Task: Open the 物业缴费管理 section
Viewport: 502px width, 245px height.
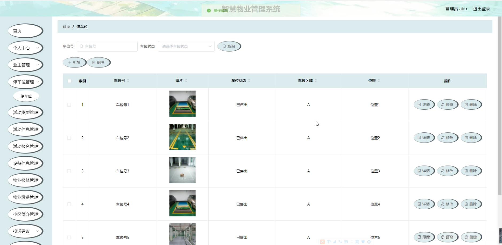Action: click(x=26, y=197)
